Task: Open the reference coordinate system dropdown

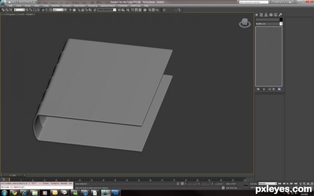Action: click(x=58, y=10)
